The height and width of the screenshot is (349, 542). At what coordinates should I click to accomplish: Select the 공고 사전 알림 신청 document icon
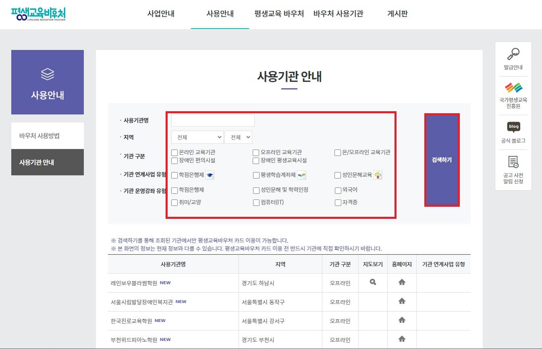point(513,161)
